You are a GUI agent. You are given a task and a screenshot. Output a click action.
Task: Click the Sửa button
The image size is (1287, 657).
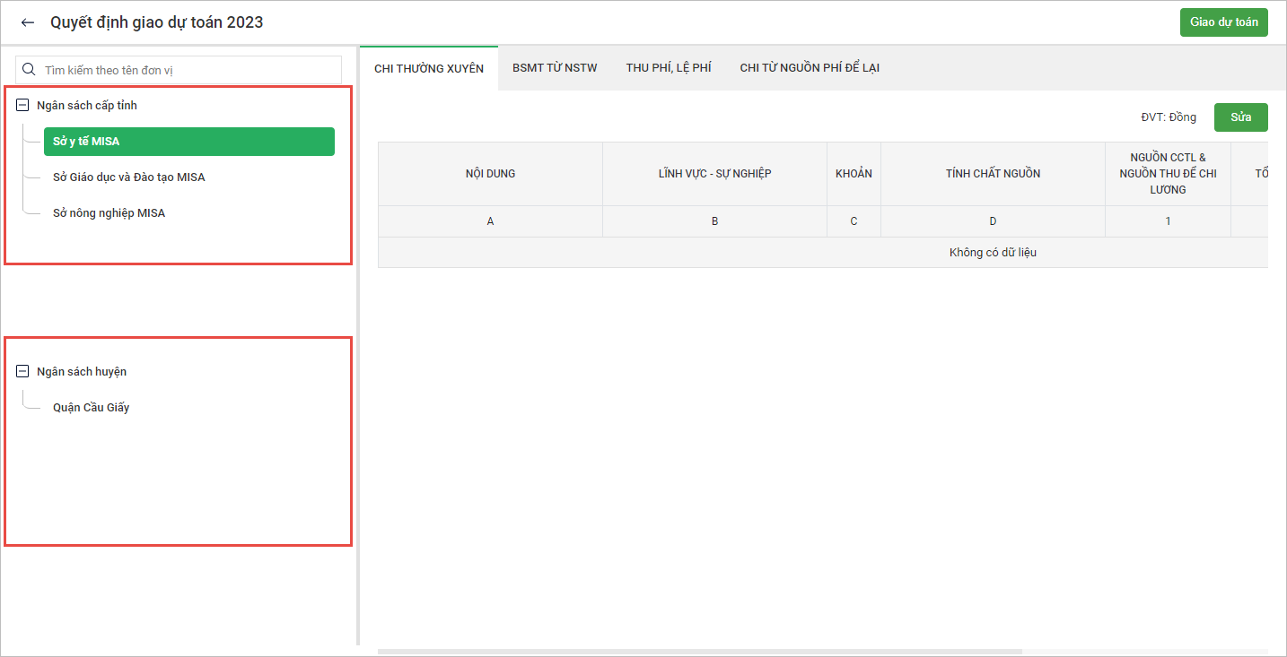pyautogui.click(x=1240, y=117)
